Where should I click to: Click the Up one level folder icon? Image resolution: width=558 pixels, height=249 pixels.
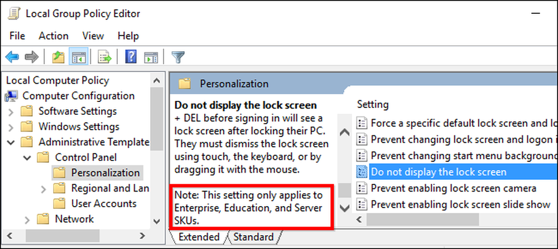(x=58, y=56)
